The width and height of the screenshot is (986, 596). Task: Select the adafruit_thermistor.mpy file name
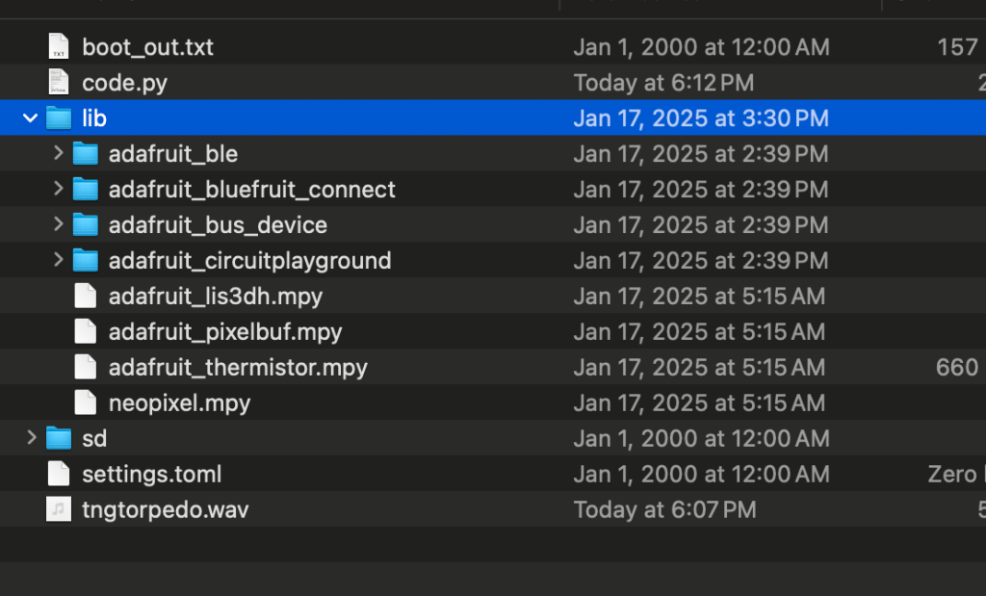pyautogui.click(x=238, y=368)
